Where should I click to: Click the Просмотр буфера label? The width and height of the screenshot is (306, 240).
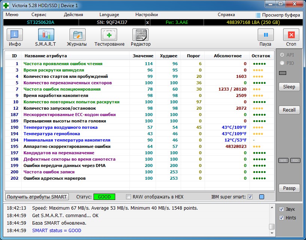[x=281, y=15]
